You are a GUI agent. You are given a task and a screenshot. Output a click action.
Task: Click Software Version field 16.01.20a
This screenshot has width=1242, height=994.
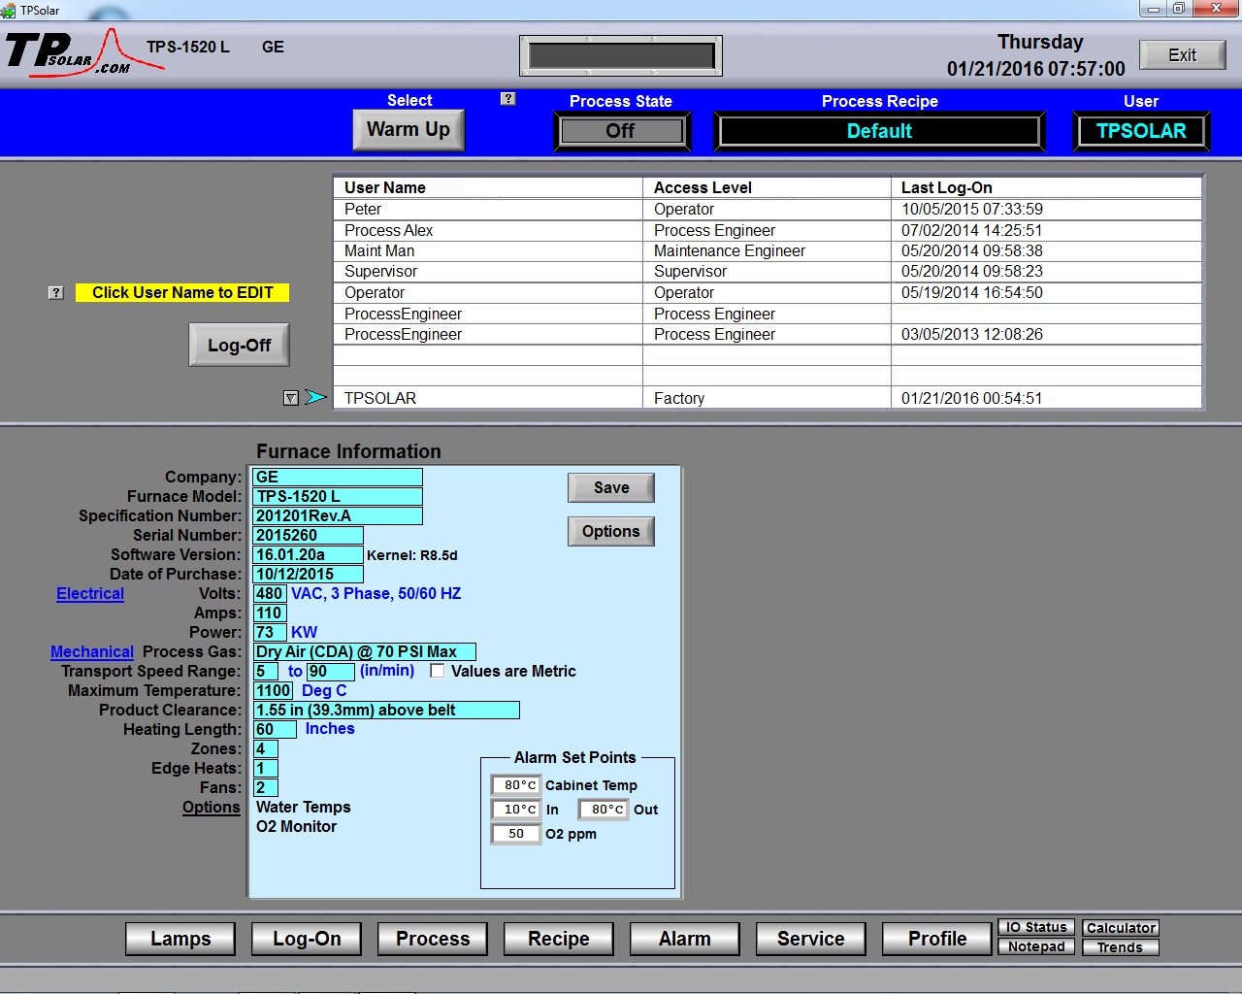[x=309, y=554]
